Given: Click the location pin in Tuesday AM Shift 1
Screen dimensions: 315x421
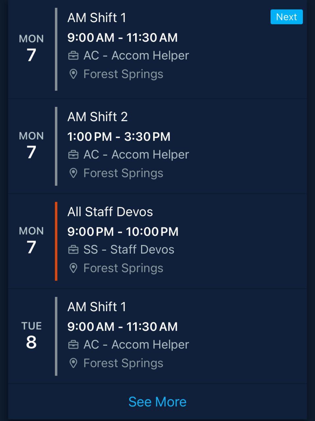Looking at the screenshot, I should coord(73,363).
